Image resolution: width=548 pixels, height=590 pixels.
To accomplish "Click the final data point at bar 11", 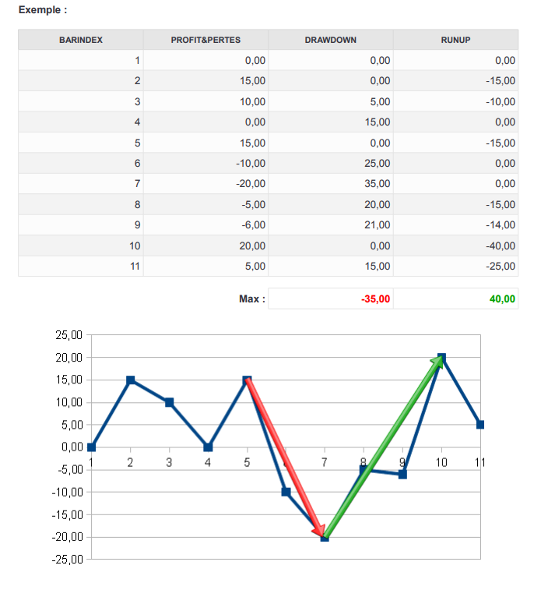I will [480, 425].
